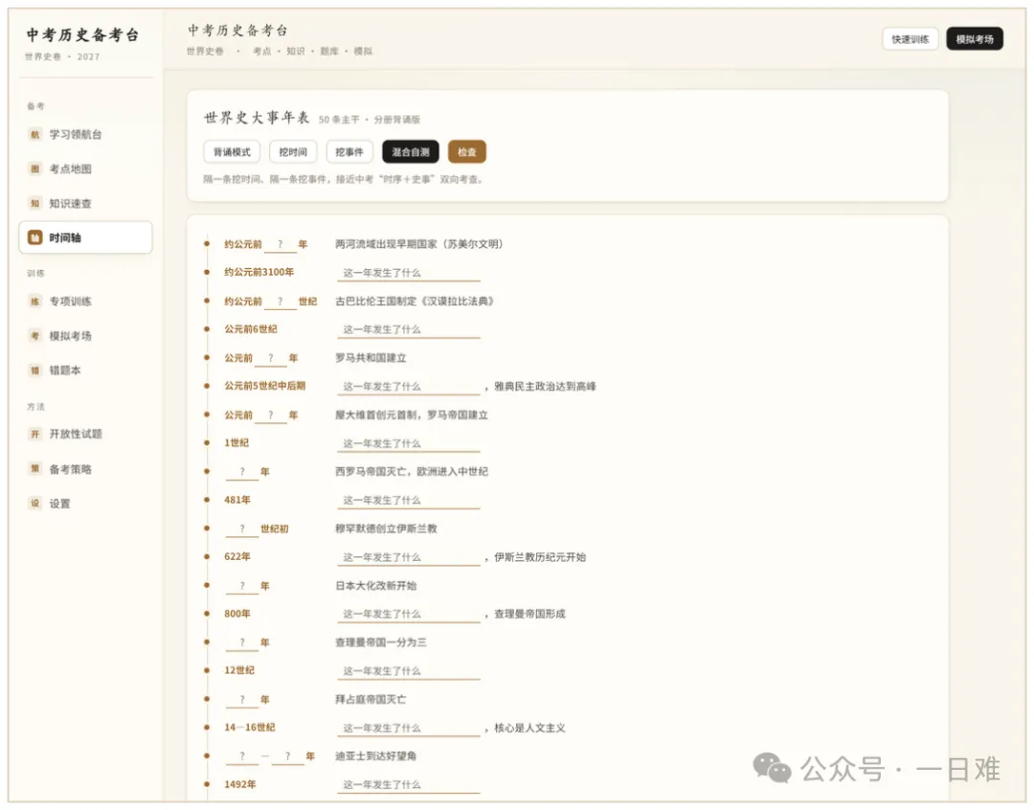Screen dimensions: 1034x810
Task: Click timeline dot beside 约公元前3100年
Action: (207, 273)
